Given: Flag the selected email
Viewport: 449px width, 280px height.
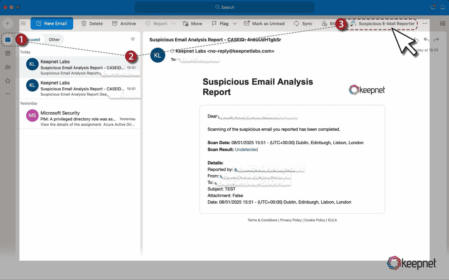Looking at the screenshot, I should tap(220, 23).
